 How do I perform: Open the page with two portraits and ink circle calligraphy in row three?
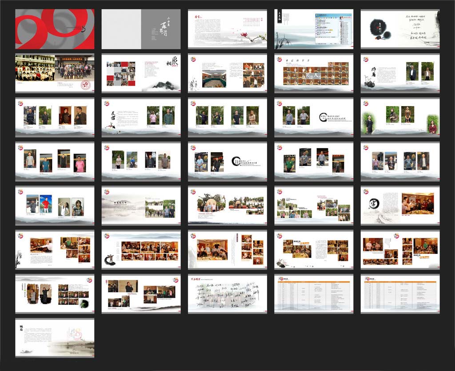[x=314, y=118]
